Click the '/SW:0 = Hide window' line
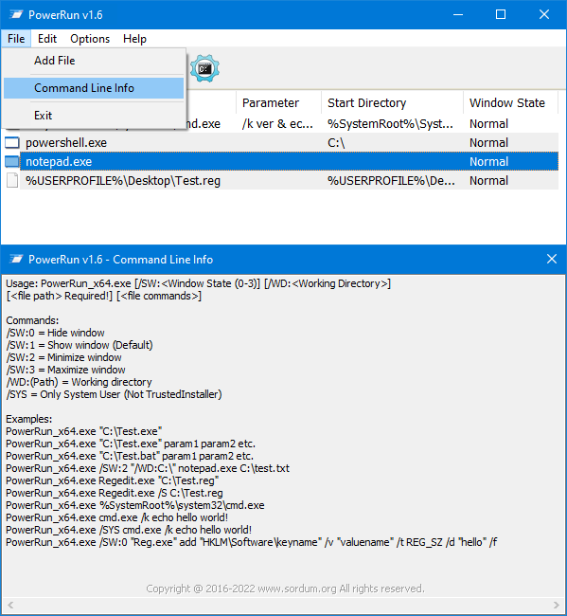Screen dimensions: 567x616 [x=55, y=333]
